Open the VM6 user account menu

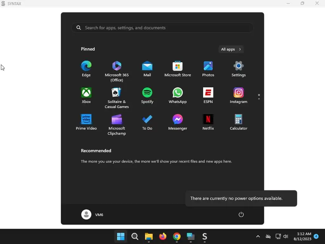(92, 214)
